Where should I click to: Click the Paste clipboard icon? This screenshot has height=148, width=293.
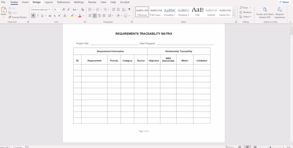click(3, 10)
